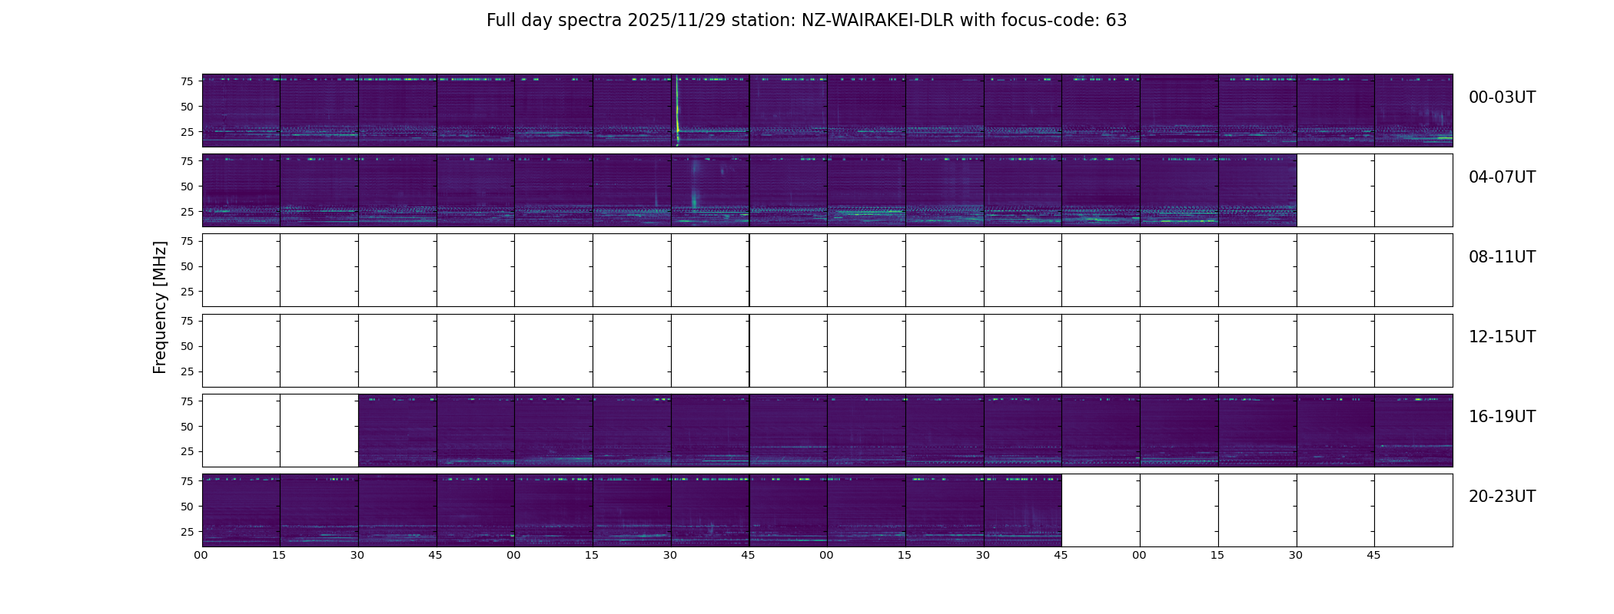
Task: Select the 04-07UT row label
Action: click(1502, 177)
